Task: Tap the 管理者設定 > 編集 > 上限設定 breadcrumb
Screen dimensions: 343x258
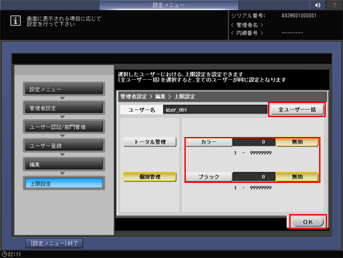Action: pos(157,96)
